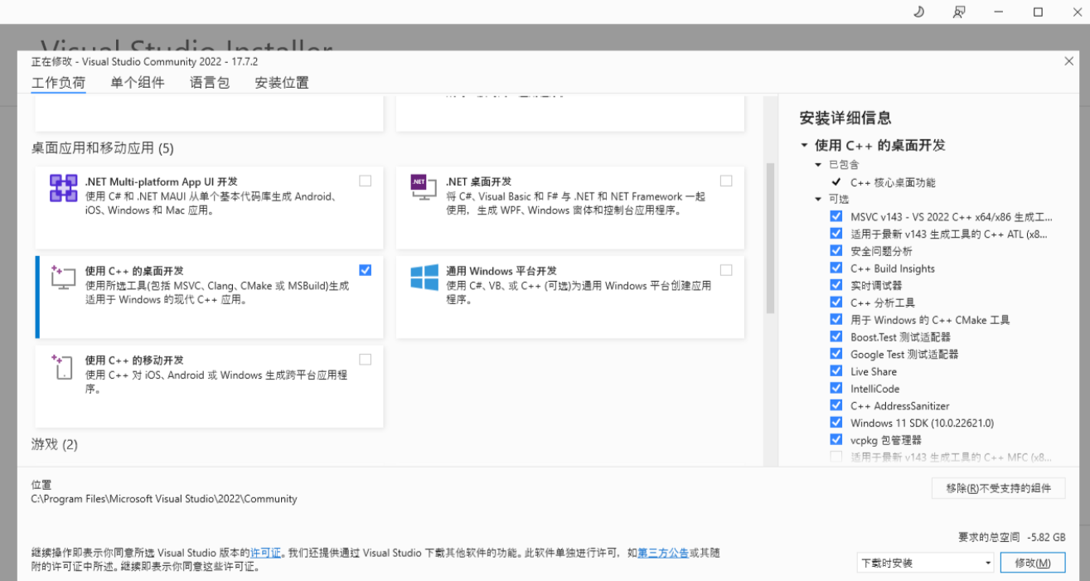Uncheck the IntelliCode component

836,388
